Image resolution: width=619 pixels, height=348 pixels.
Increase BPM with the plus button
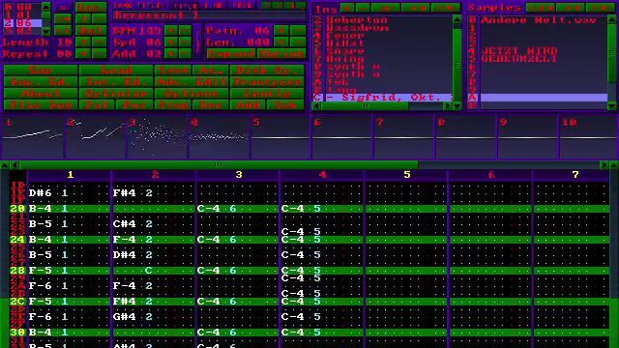click(x=171, y=30)
